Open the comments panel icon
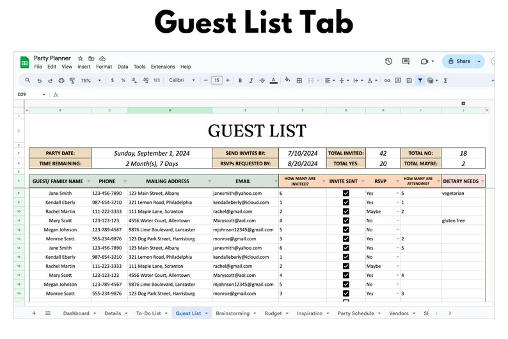508x339 pixels. click(406, 62)
